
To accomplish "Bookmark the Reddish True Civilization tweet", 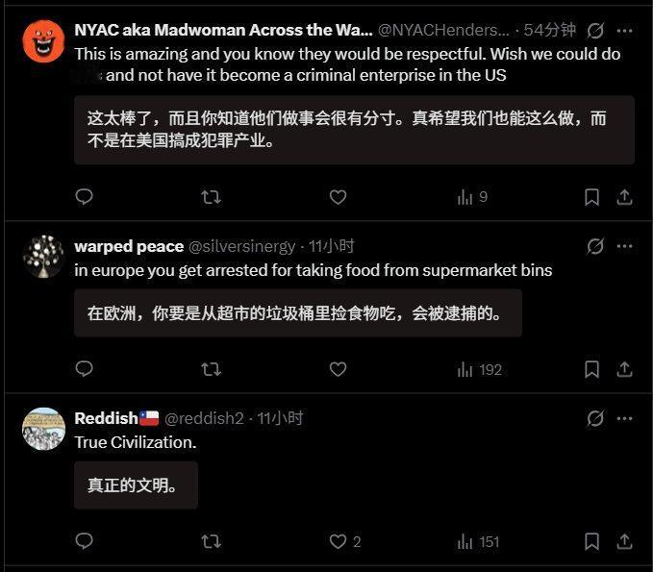I will click(591, 541).
